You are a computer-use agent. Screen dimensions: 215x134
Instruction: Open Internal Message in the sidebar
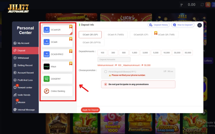tap(25, 110)
